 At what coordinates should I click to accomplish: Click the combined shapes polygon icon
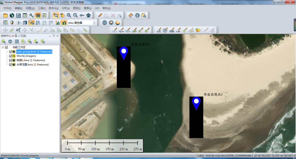tap(198, 30)
